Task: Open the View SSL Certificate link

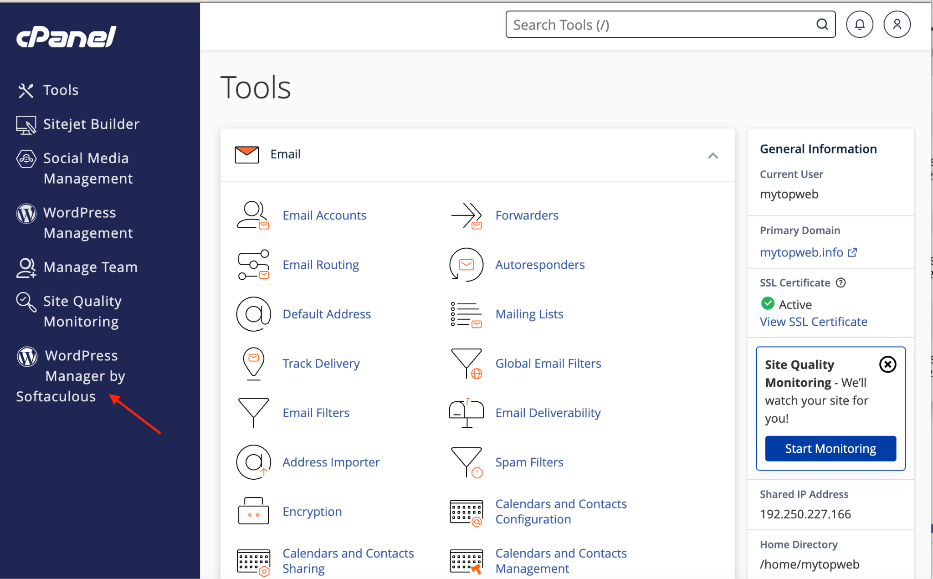Action: point(813,322)
